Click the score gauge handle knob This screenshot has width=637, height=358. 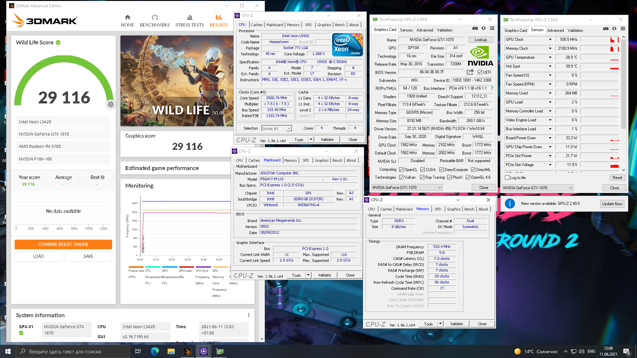pos(111,104)
